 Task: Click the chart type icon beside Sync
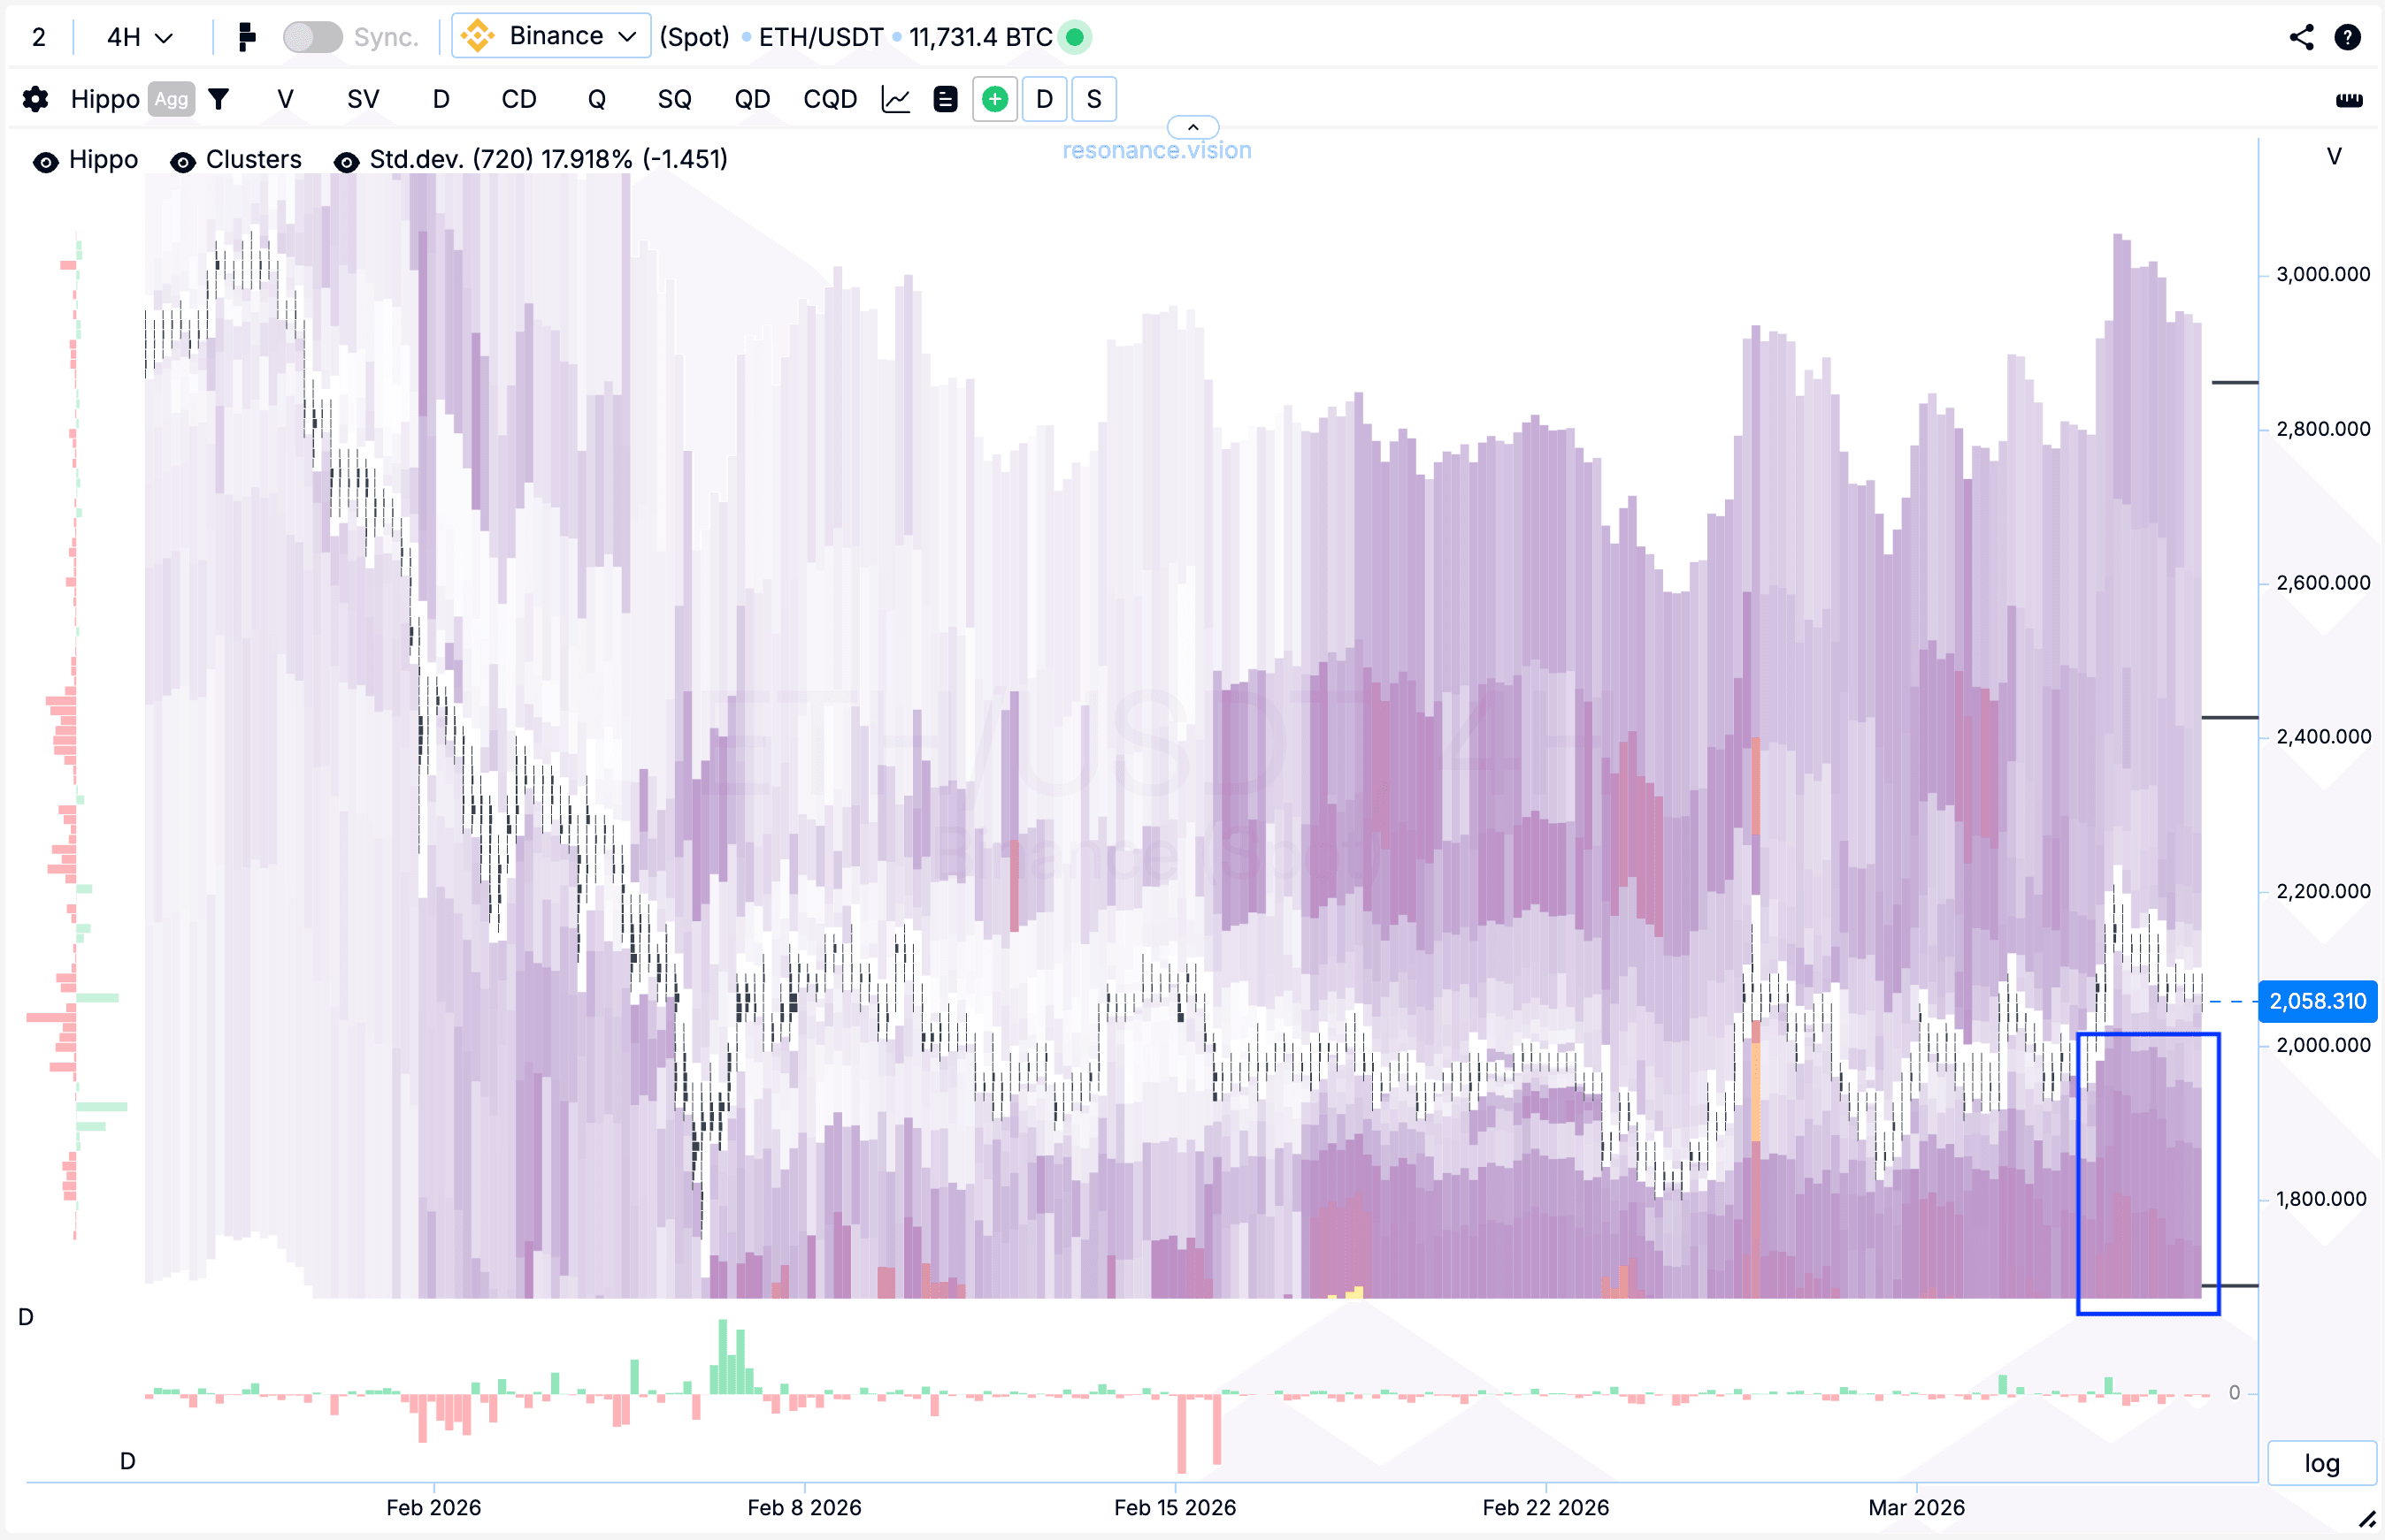click(x=246, y=37)
